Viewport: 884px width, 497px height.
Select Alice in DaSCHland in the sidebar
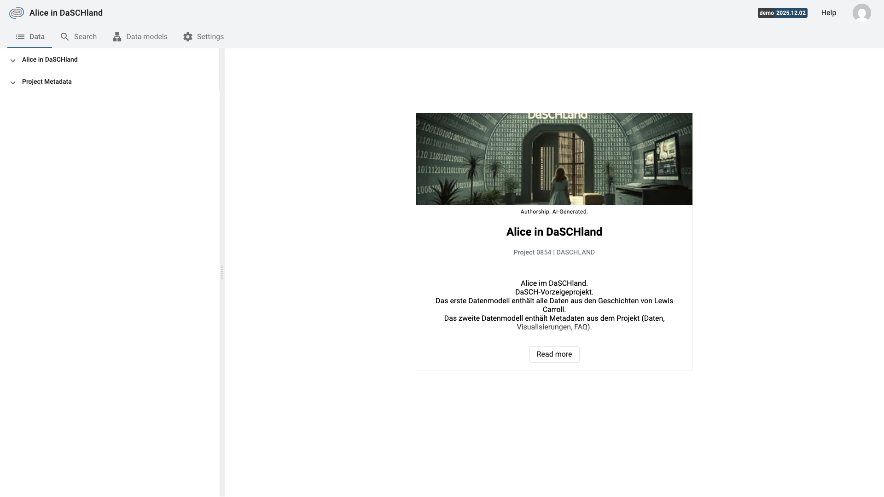click(50, 59)
